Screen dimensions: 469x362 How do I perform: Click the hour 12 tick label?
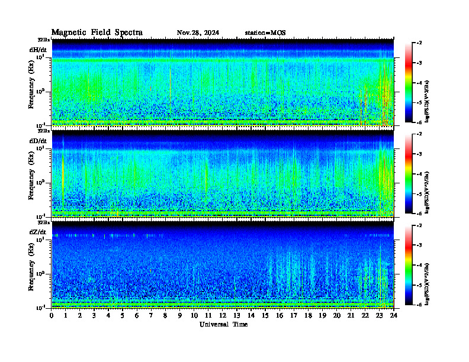point(223,315)
